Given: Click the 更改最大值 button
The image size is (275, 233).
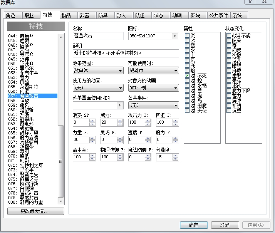Looking at the screenshot, I should point(35,211).
